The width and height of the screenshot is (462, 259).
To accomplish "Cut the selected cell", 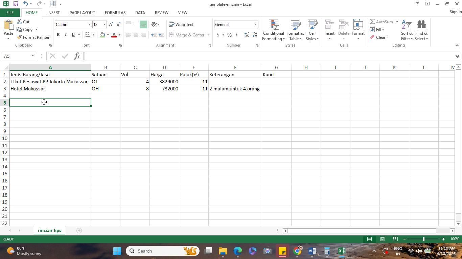I will [x=23, y=22].
